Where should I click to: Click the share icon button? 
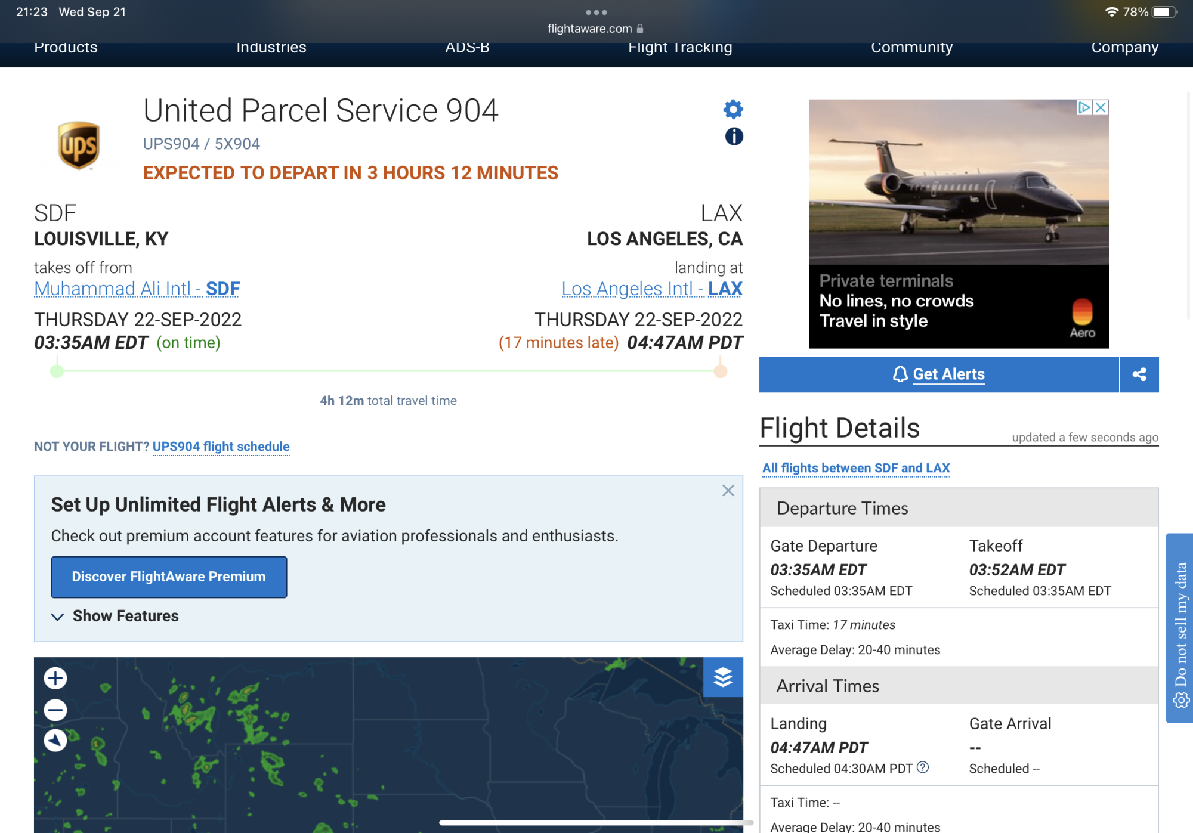(1139, 374)
